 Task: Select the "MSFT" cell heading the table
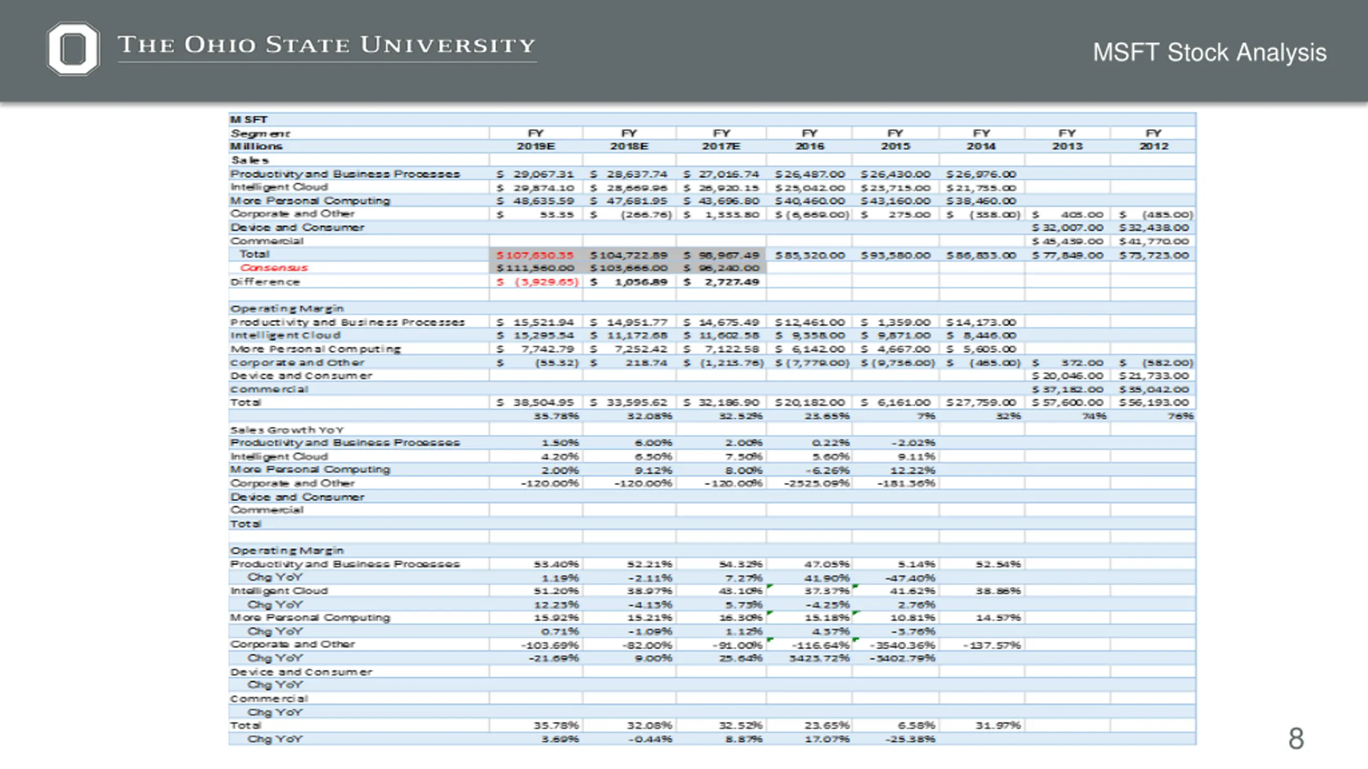(x=248, y=119)
